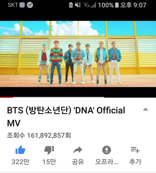
Task: Tap the 조회수 161,892,857회 view count
Action: click(39, 135)
